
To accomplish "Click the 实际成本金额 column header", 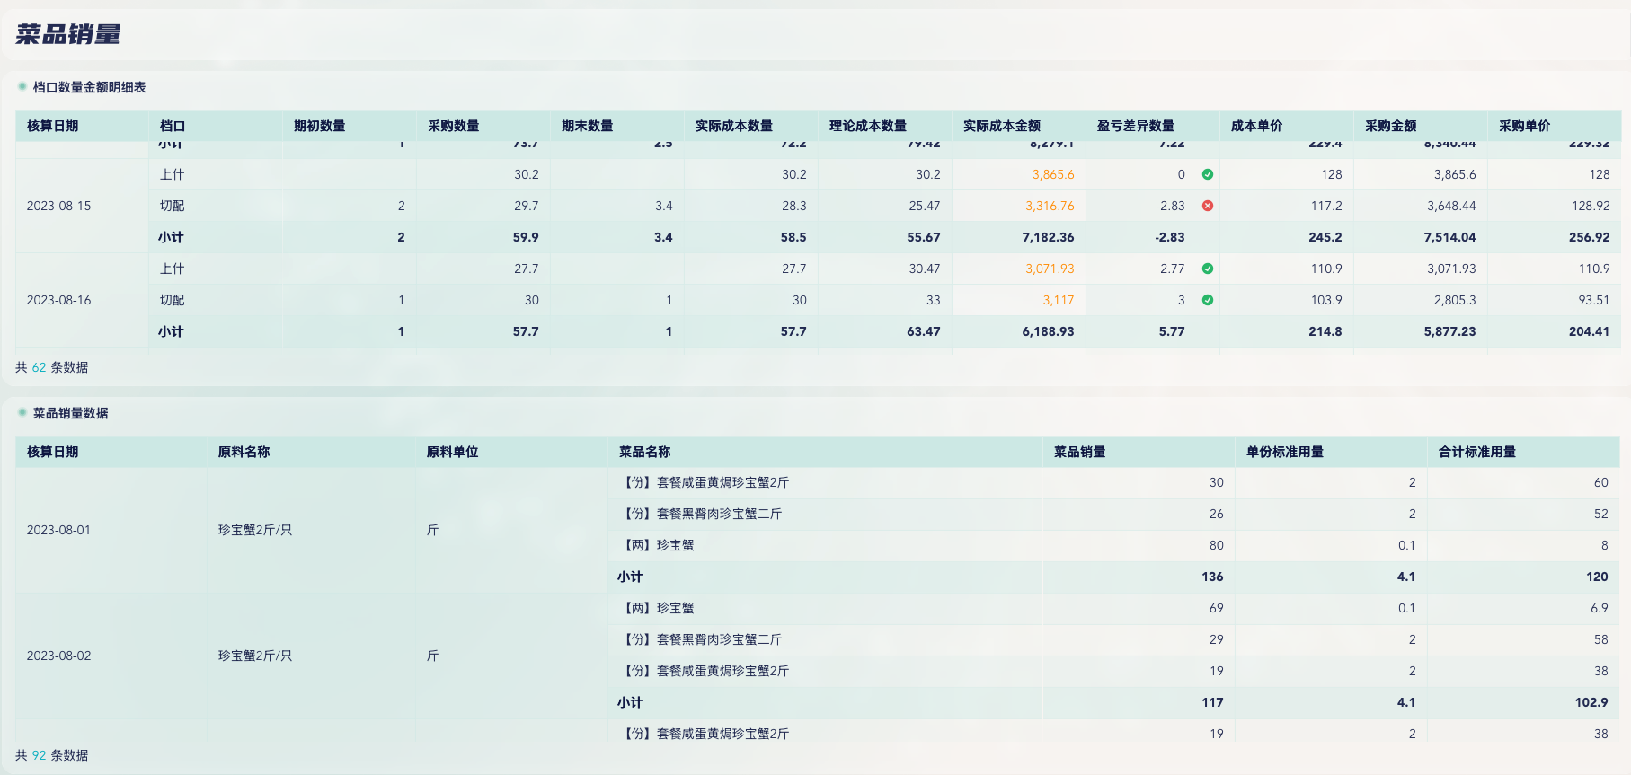I will click(1001, 126).
